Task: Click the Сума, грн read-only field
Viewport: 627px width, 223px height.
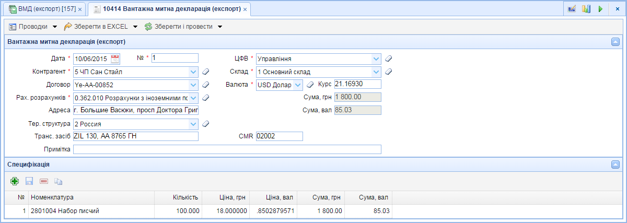Action: (357, 97)
